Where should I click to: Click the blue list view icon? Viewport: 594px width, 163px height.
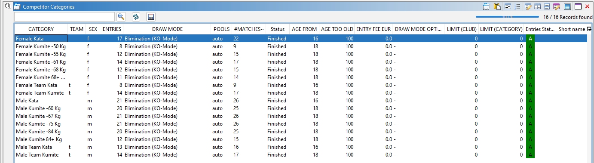(567, 6)
